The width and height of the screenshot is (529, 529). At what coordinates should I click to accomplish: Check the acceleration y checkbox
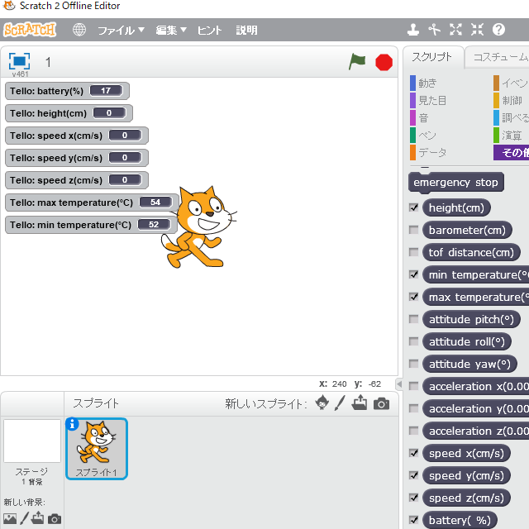pos(413,408)
